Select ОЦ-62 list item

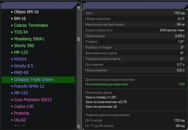point(20,120)
